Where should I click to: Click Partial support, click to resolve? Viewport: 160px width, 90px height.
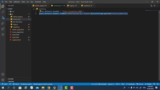pos(43,84)
